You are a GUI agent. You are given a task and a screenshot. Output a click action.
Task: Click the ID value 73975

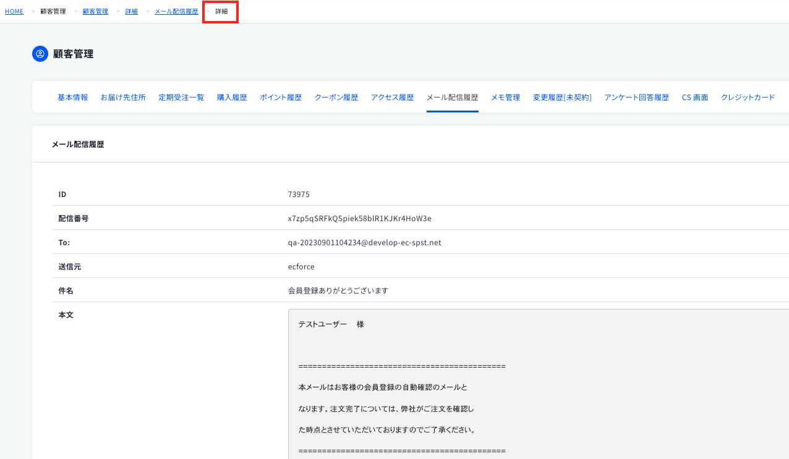coord(299,195)
